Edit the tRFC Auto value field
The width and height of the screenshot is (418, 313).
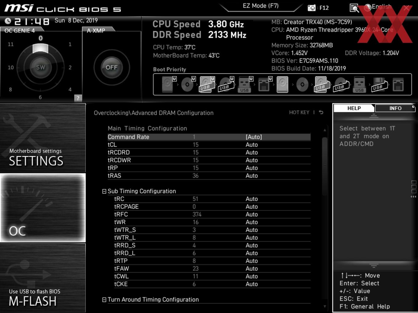[252, 214]
